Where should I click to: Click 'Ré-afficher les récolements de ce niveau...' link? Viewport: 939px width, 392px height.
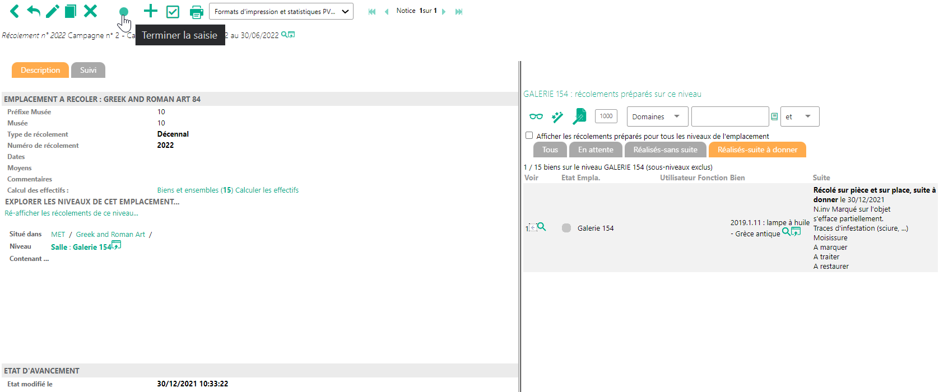pos(71,213)
